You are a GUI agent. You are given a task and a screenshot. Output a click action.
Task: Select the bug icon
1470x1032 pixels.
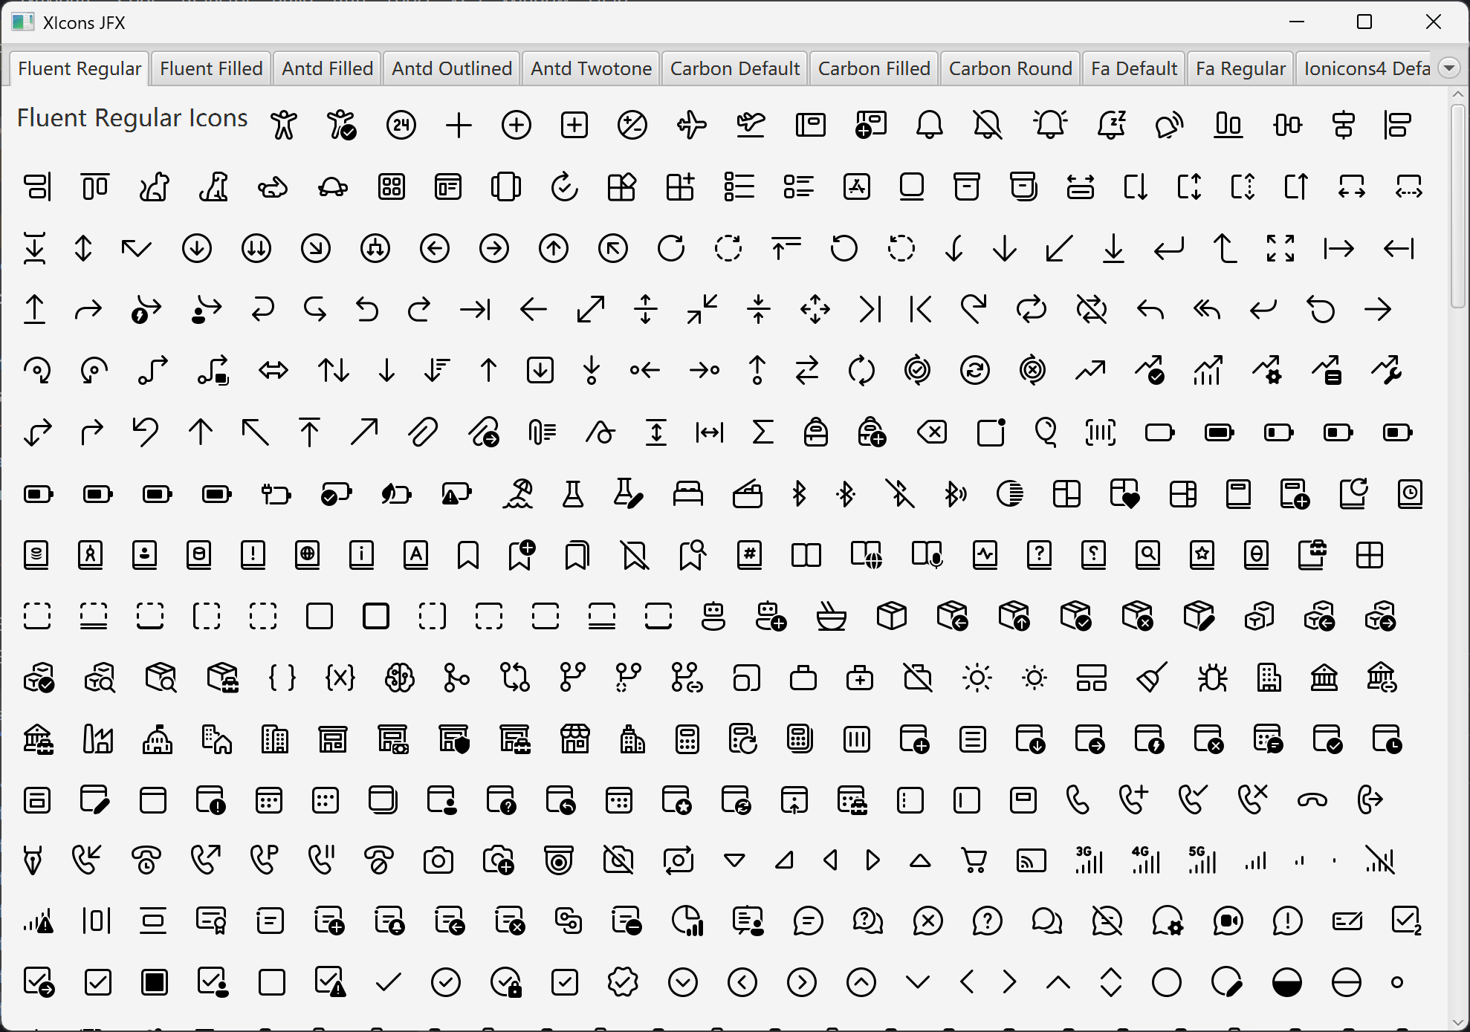1212,678
